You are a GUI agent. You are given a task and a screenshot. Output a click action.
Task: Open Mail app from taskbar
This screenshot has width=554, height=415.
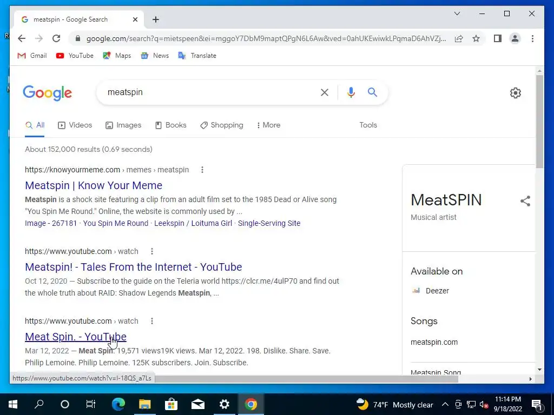tap(198, 404)
